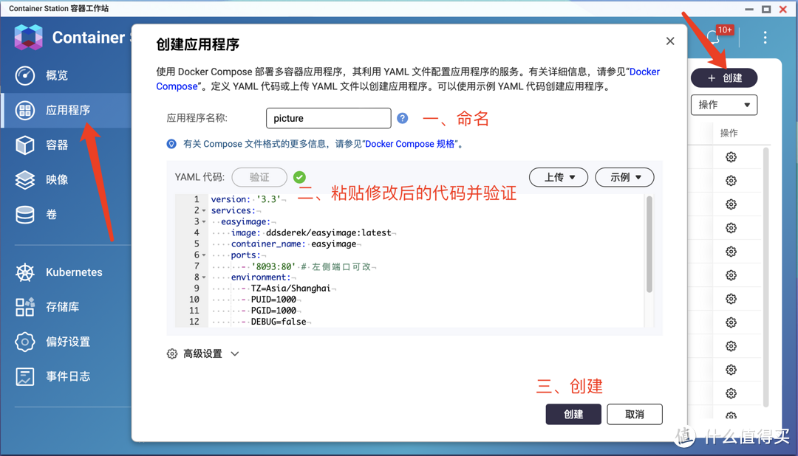798x456 pixels.
Task: Click the 取消 cancel button
Action: click(635, 415)
